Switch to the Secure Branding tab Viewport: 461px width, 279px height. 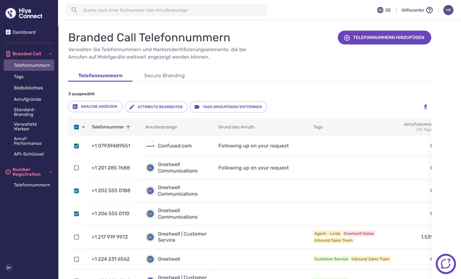click(164, 76)
